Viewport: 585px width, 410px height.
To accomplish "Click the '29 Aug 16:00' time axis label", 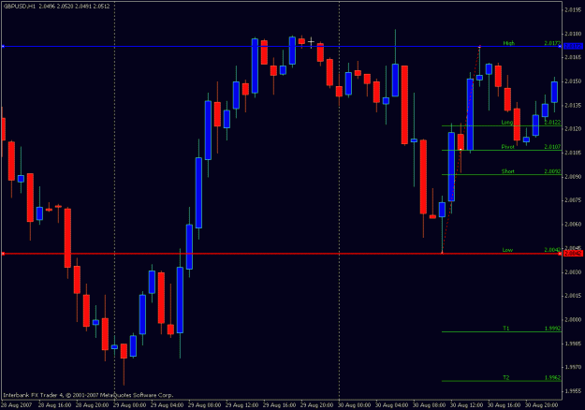I will click(x=280, y=404).
